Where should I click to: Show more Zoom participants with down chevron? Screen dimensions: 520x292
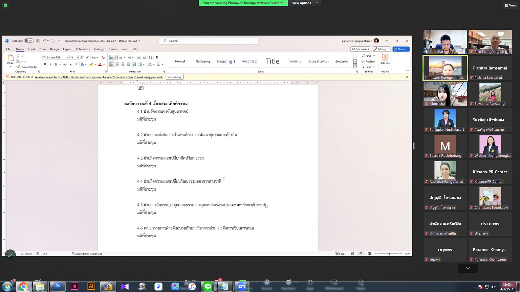pos(468,268)
